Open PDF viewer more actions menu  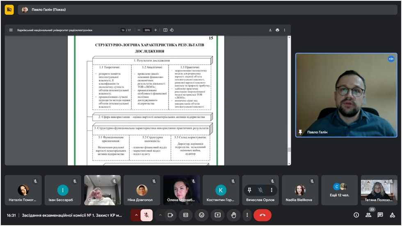click(285, 30)
